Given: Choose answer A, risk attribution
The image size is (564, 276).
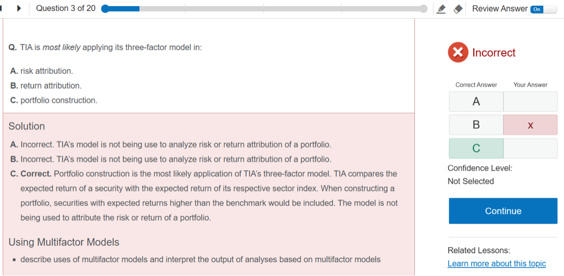Looking at the screenshot, I should coord(42,71).
